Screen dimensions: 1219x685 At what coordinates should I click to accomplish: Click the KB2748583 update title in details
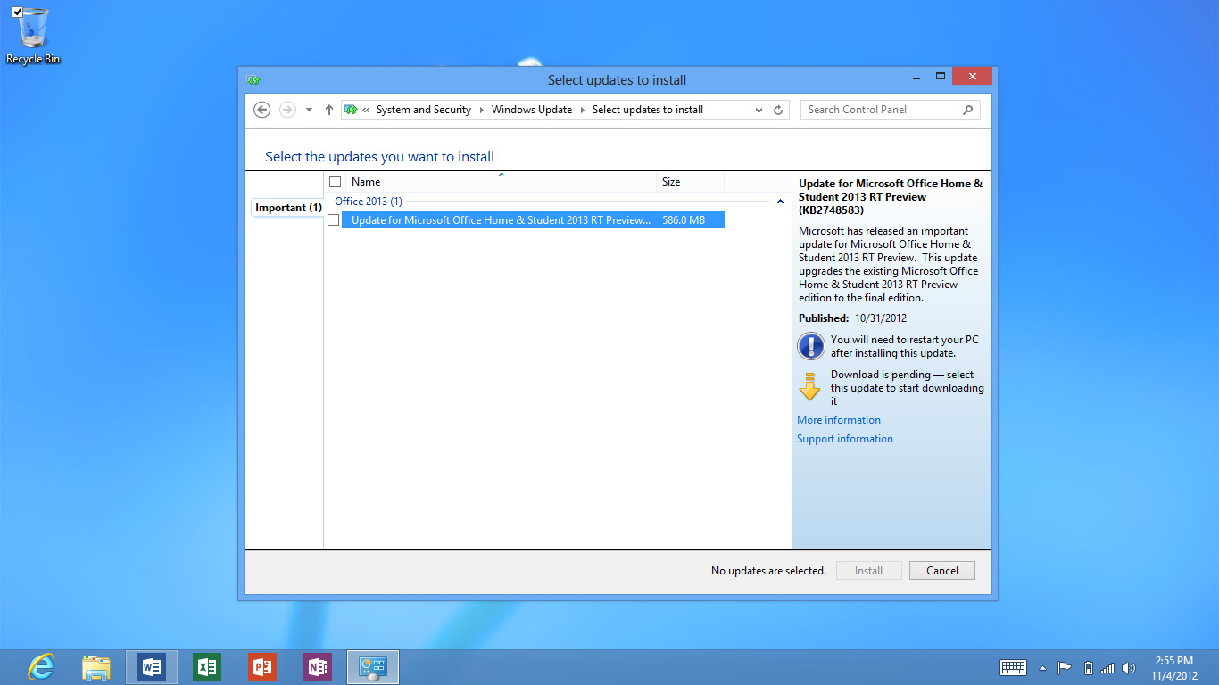[x=891, y=197]
